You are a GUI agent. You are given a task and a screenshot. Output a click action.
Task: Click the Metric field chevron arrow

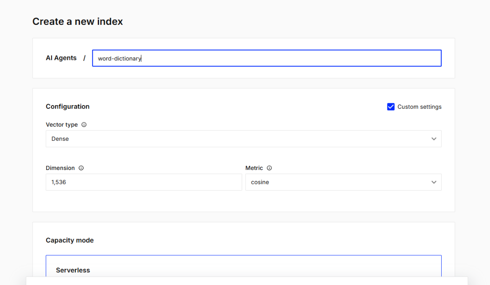[434, 182]
